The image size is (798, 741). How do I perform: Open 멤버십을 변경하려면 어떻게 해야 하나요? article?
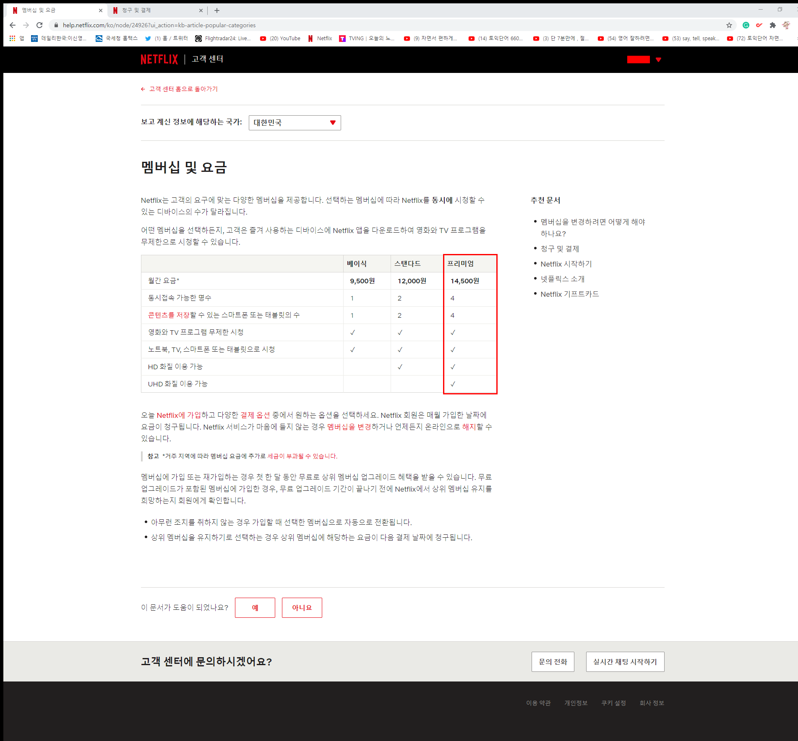tap(593, 228)
